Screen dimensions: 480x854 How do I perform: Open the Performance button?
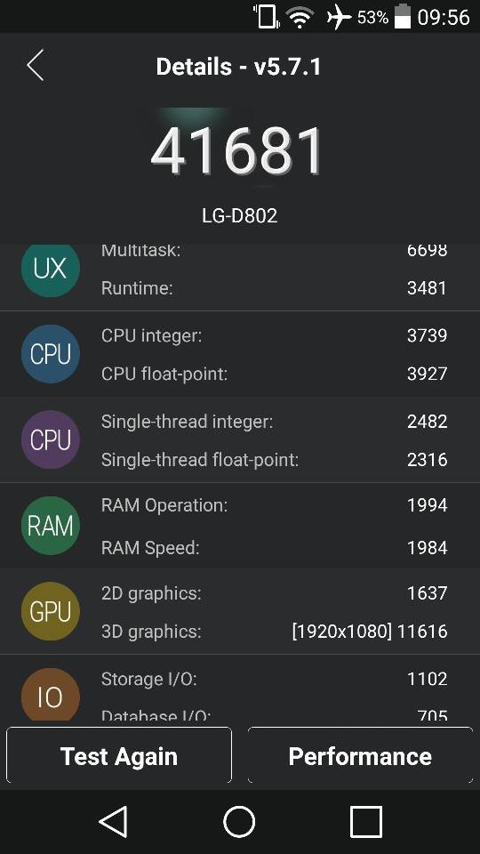tap(360, 755)
